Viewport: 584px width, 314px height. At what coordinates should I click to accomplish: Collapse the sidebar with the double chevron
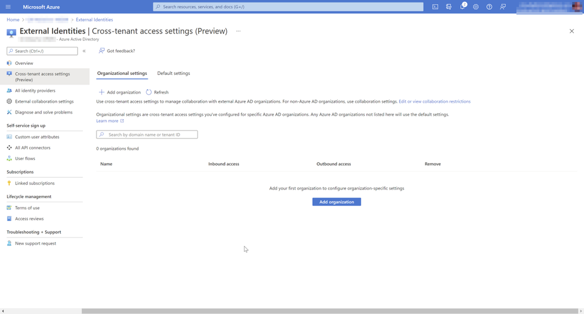coord(84,51)
